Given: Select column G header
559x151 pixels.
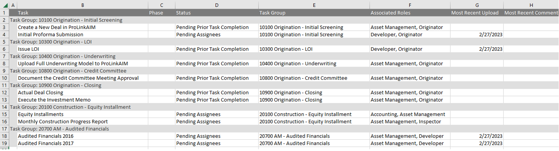Looking at the screenshot, I should tap(477, 5).
